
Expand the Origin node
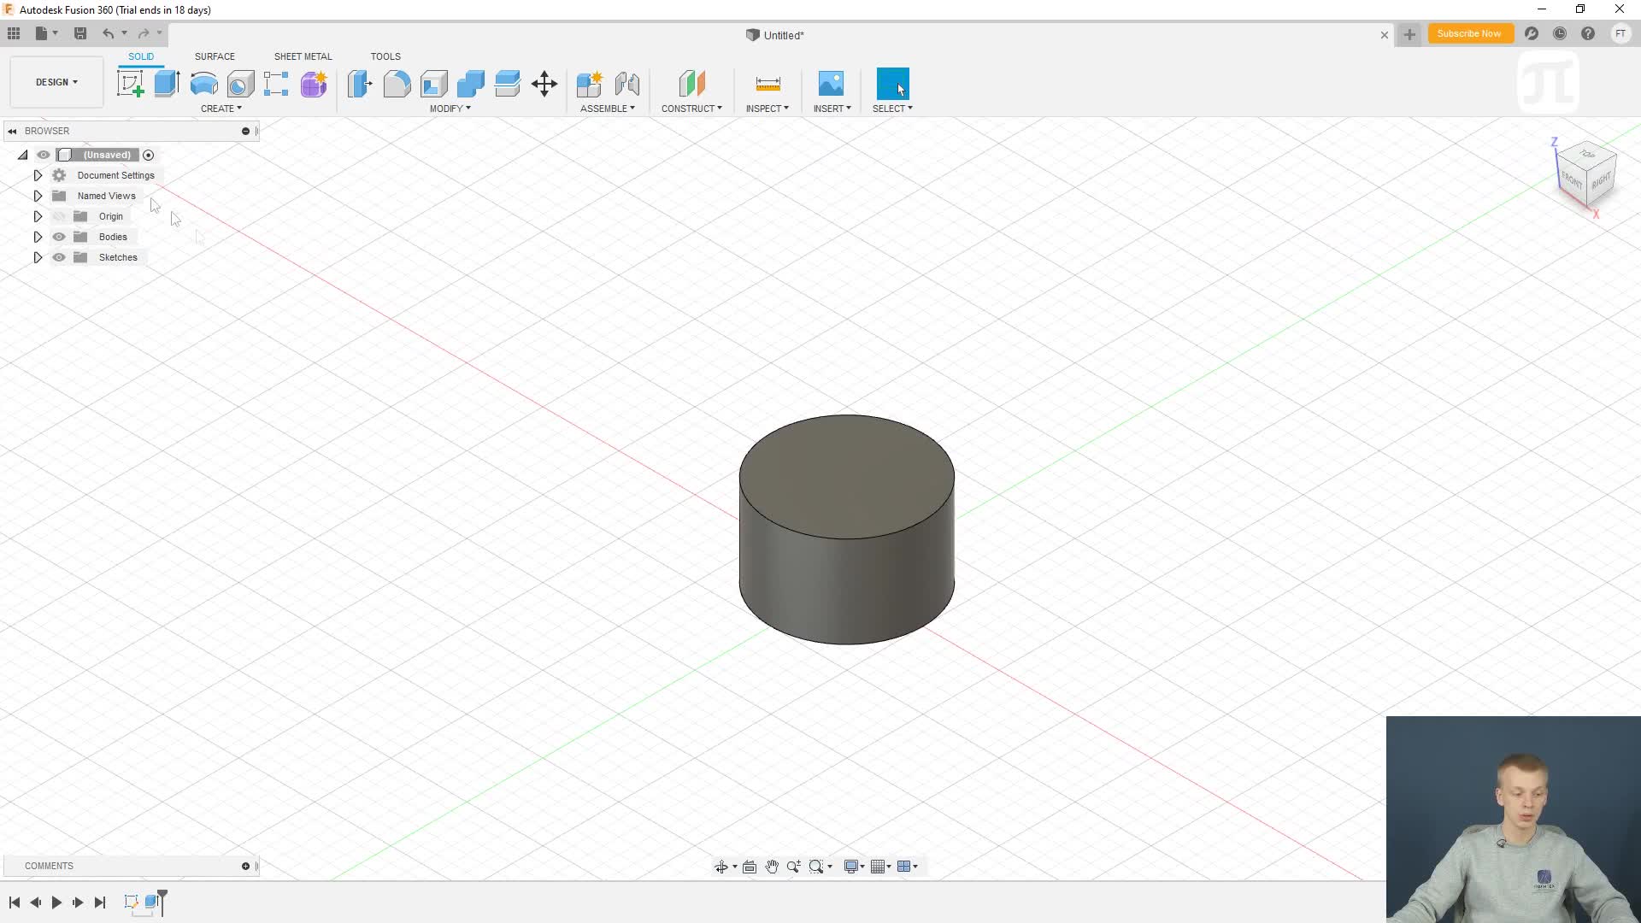click(x=38, y=216)
